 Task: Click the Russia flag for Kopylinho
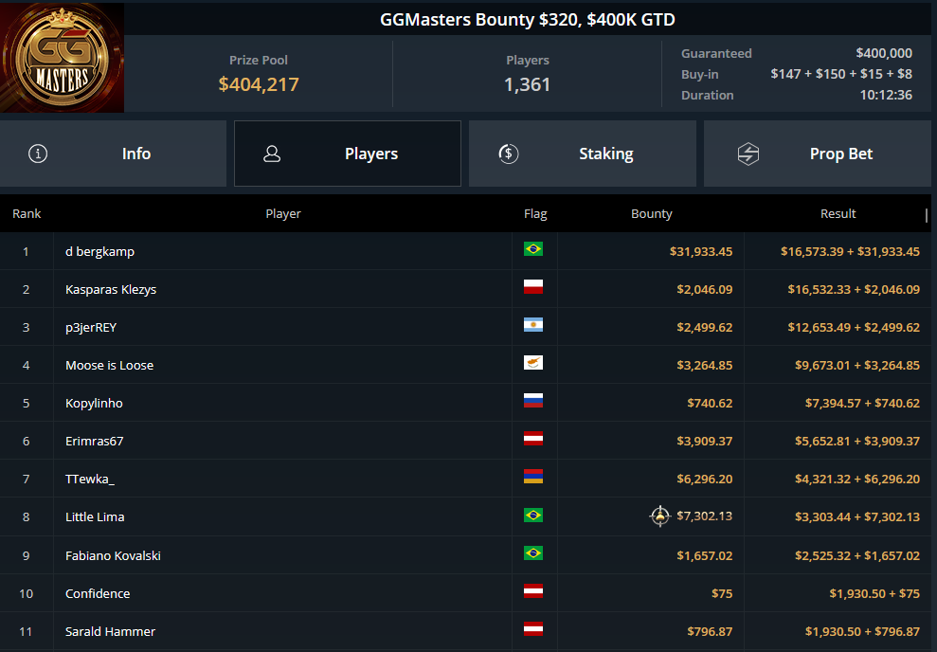(x=533, y=401)
